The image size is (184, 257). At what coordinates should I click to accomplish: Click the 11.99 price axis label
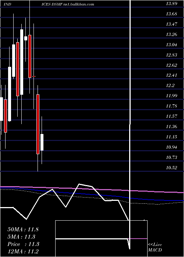[171, 96]
